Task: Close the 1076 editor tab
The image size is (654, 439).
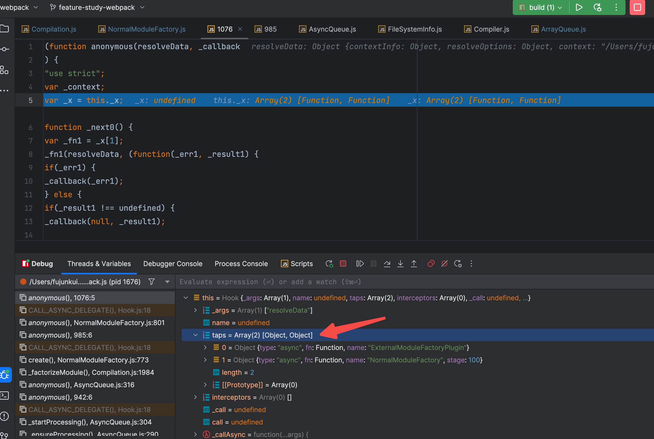Action: [x=240, y=29]
